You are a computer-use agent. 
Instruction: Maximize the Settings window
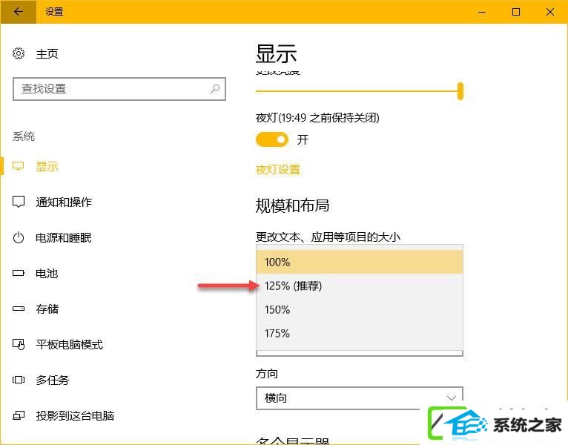point(516,12)
